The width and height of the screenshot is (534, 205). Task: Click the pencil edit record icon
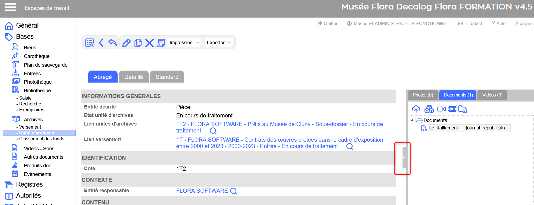pyautogui.click(x=126, y=43)
